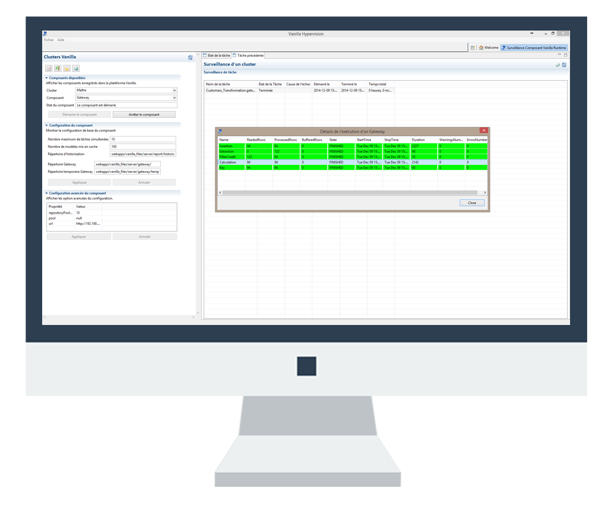This screenshot has width=611, height=507.
Task: Open the Fichier menu
Action: 49,40
